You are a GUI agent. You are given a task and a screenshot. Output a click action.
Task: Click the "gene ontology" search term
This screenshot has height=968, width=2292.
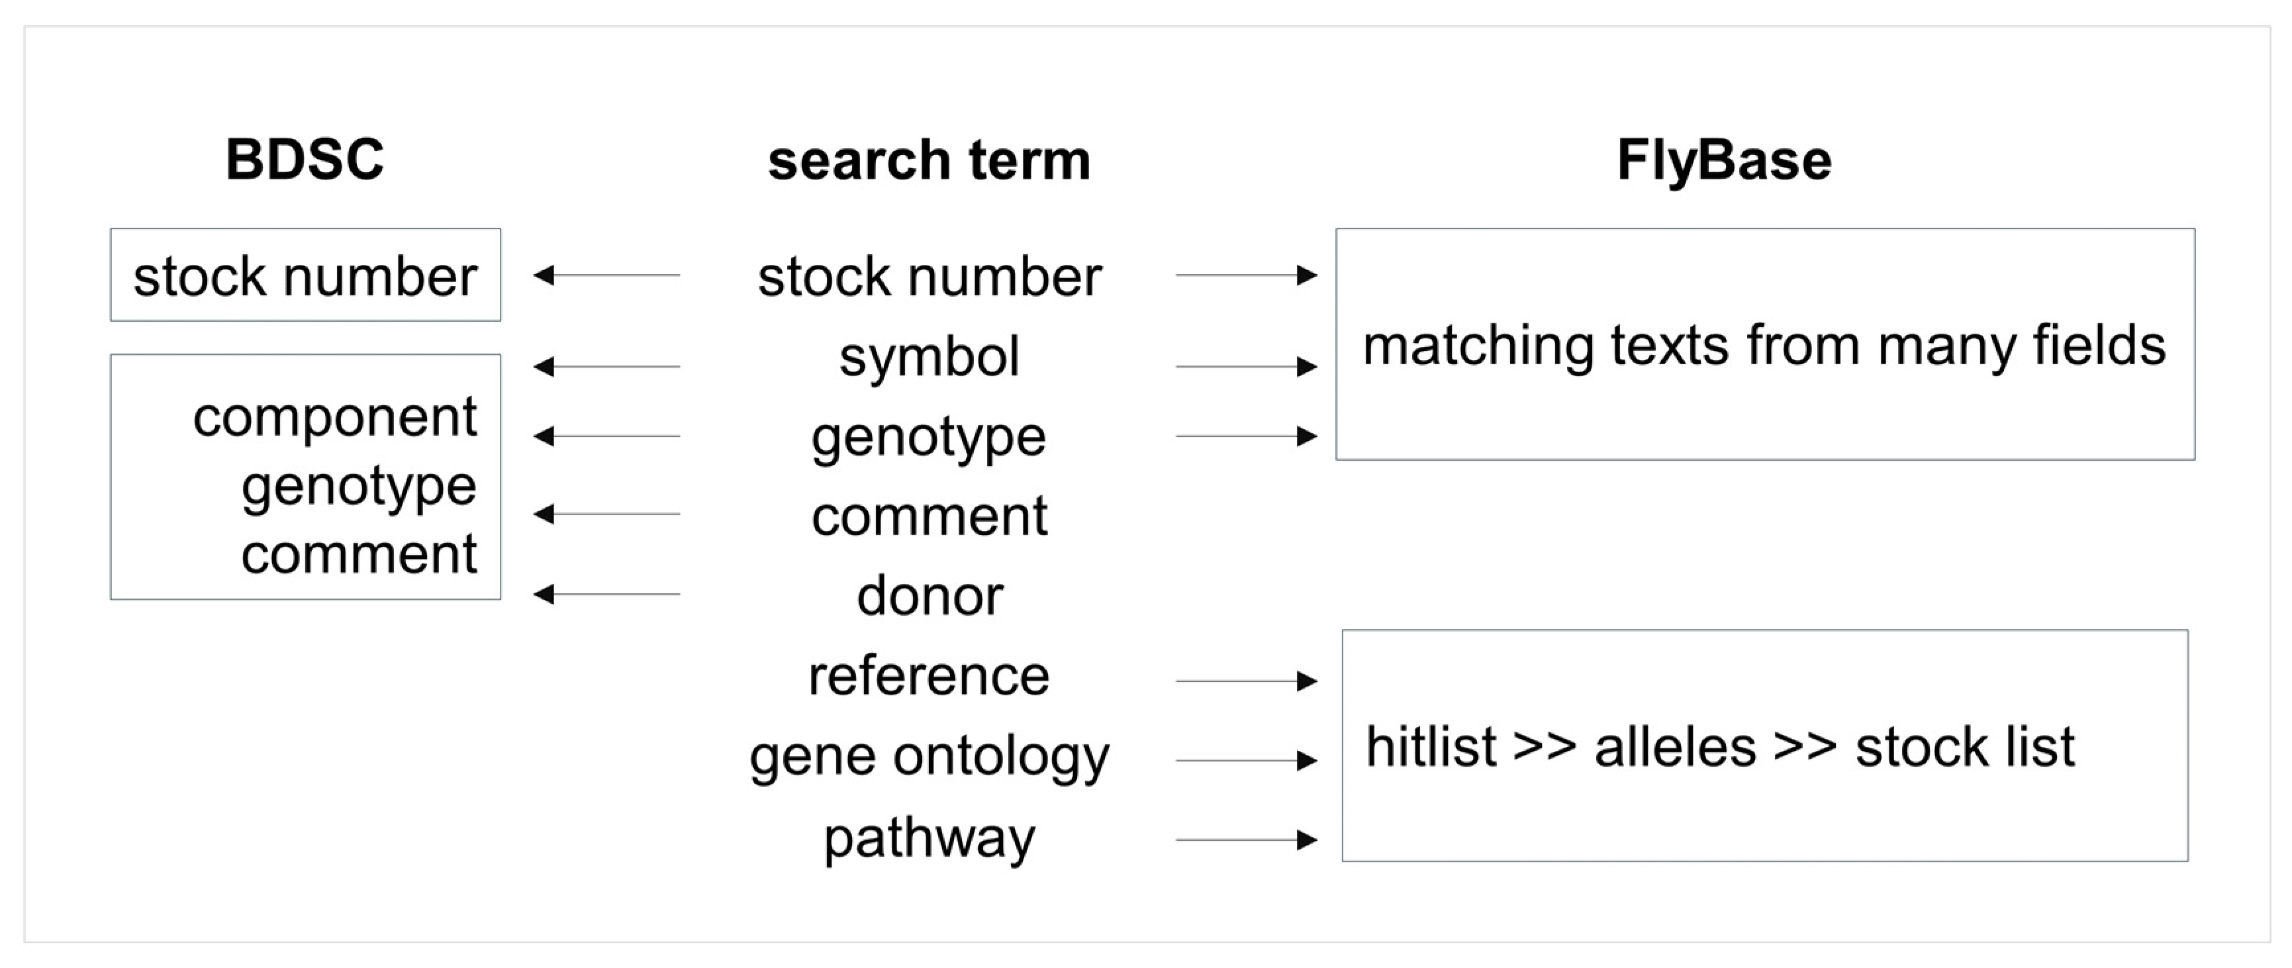click(x=929, y=756)
